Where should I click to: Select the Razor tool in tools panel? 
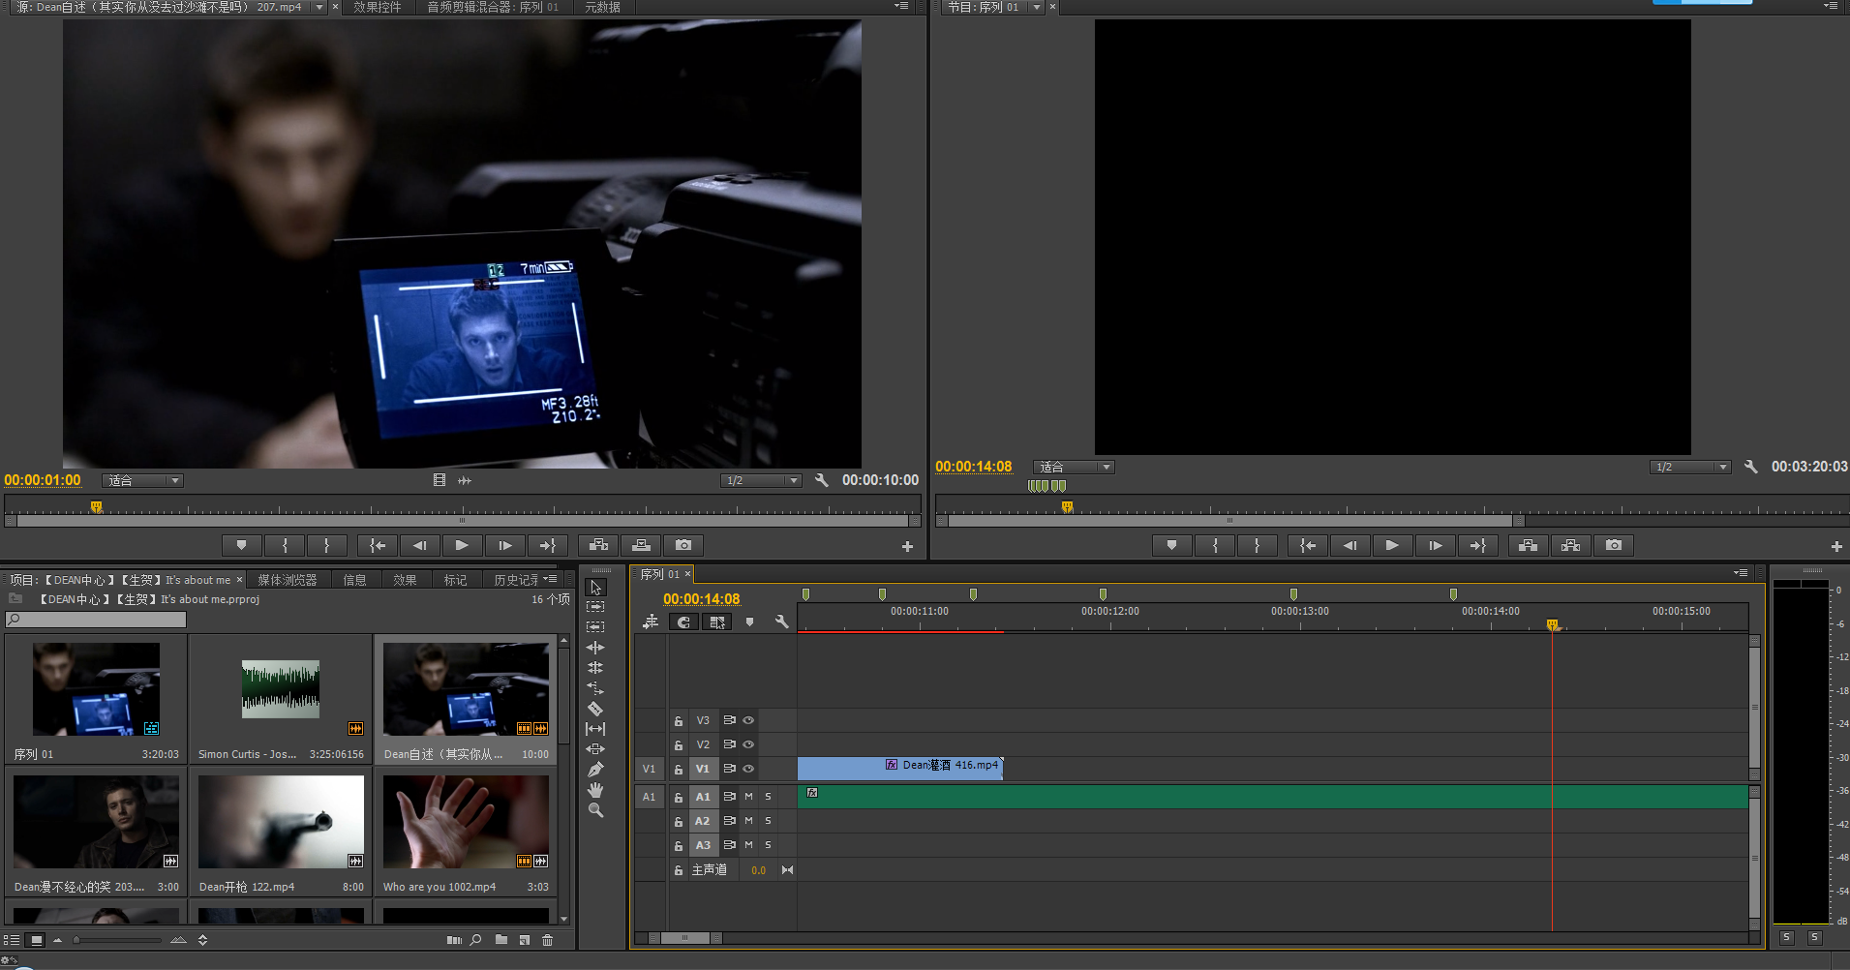coord(595,709)
